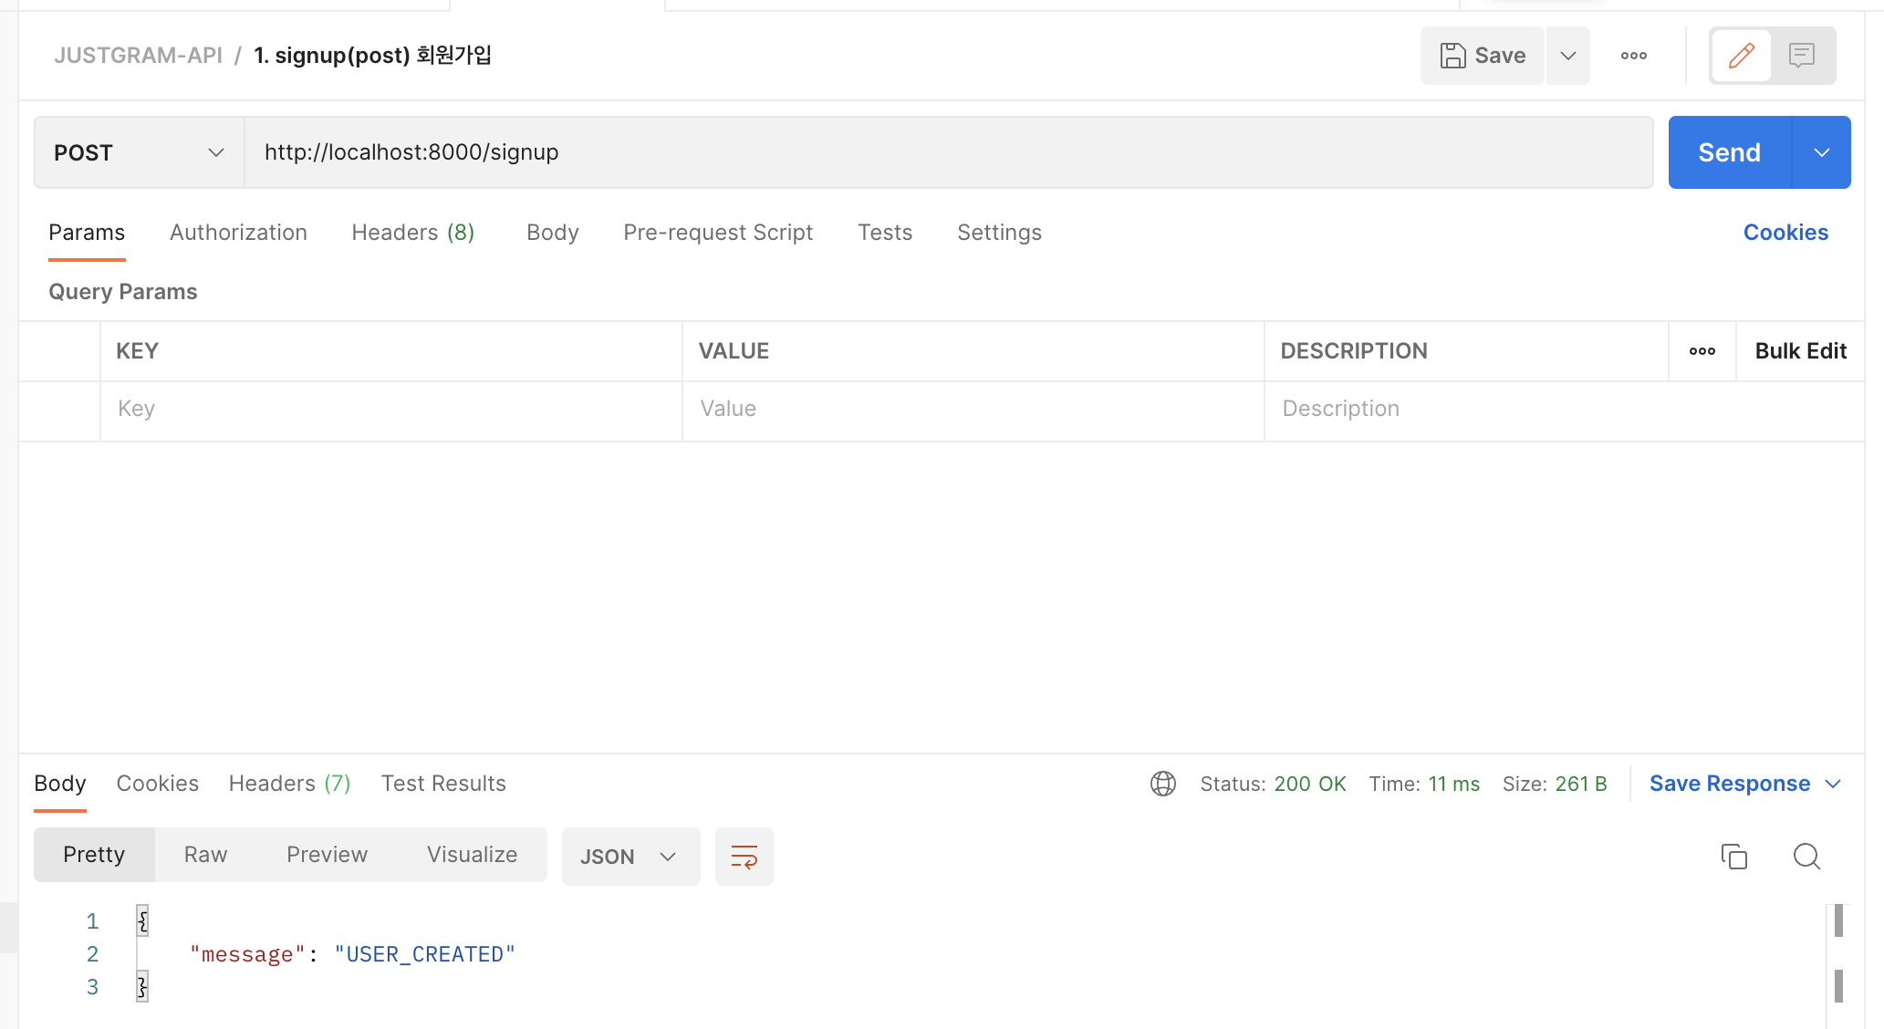This screenshot has width=1884, height=1029.
Task: Open the JSON format dropdown
Action: (x=630, y=857)
